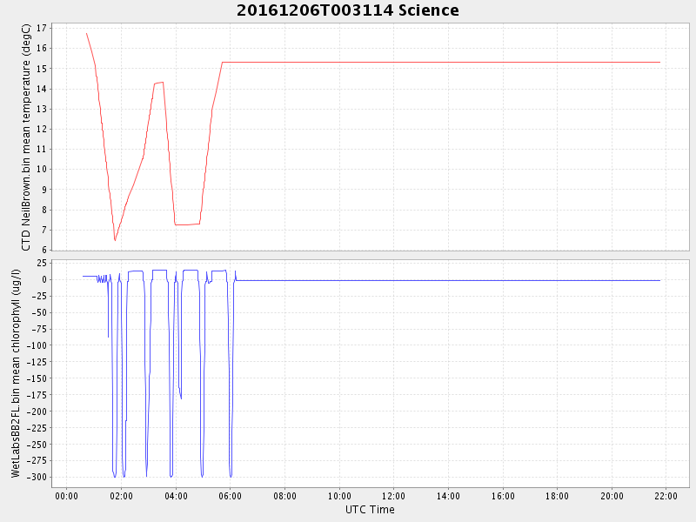Image resolution: width=696 pixels, height=522 pixels.
Task: Click the 12:00 tick on the time axis
Action: pos(393,496)
